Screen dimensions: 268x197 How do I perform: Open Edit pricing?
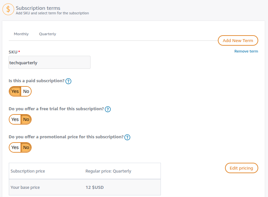[241, 168]
